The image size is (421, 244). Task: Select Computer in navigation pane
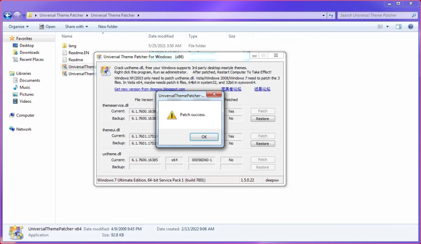(x=25, y=115)
